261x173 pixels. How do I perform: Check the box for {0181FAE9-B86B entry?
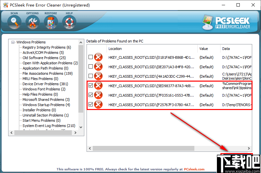(90, 57)
